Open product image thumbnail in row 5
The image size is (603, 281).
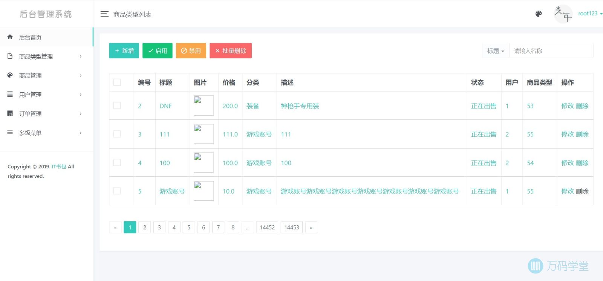click(204, 191)
